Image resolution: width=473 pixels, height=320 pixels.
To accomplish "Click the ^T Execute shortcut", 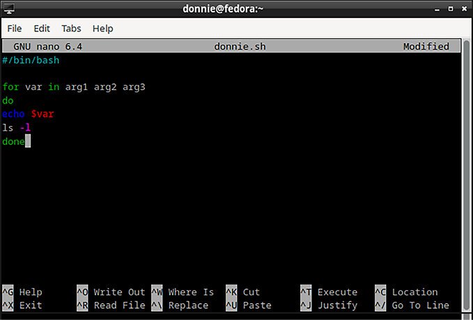I will click(x=329, y=292).
